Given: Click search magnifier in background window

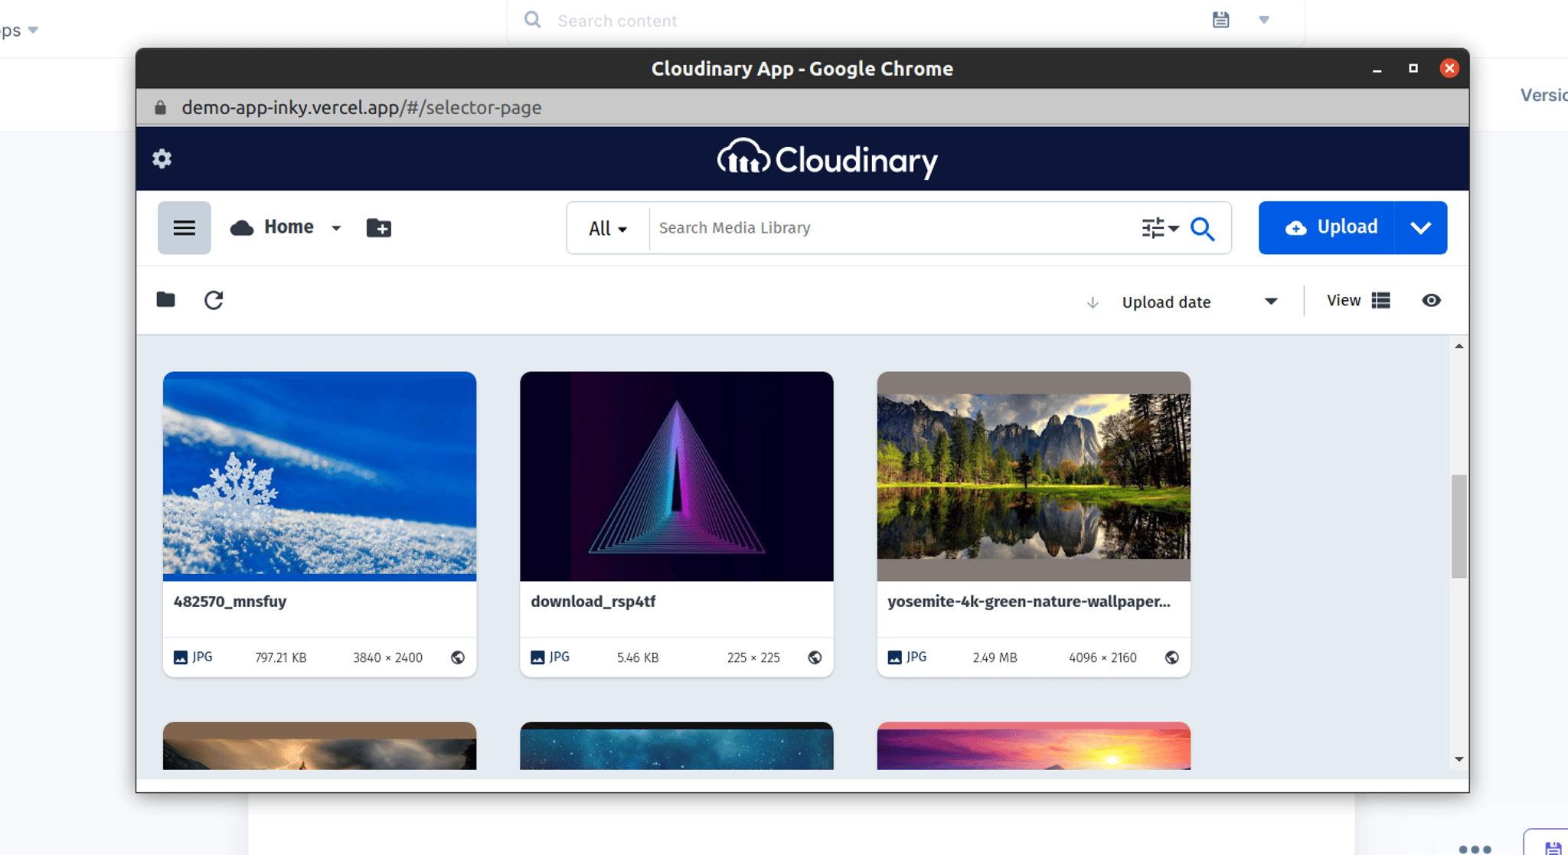Looking at the screenshot, I should (532, 20).
